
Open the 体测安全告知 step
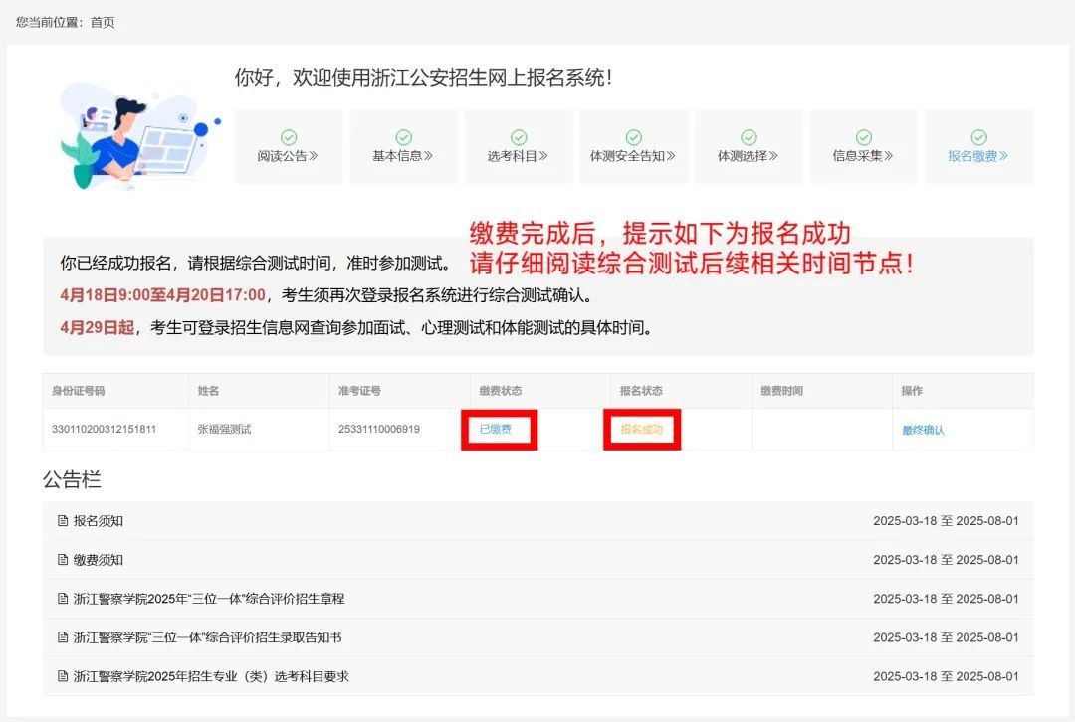(633, 146)
